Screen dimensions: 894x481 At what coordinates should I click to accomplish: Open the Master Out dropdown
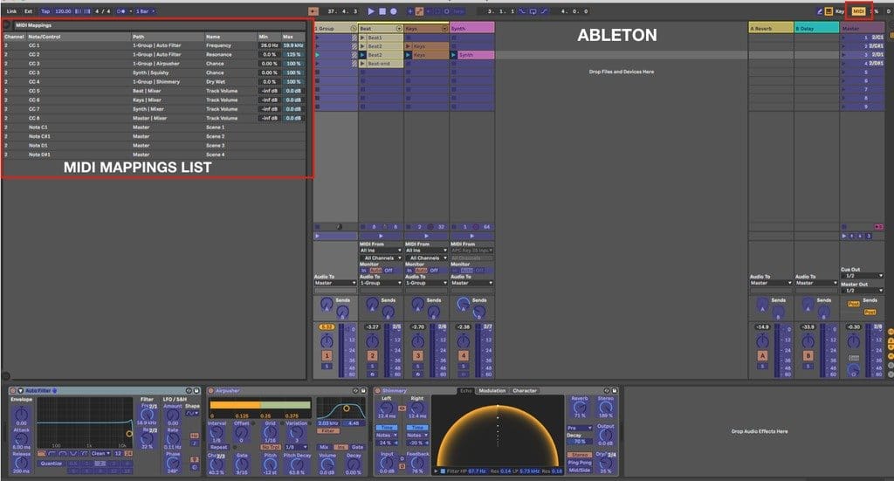point(862,291)
